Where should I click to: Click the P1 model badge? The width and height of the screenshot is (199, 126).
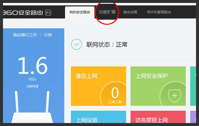coord(48,13)
